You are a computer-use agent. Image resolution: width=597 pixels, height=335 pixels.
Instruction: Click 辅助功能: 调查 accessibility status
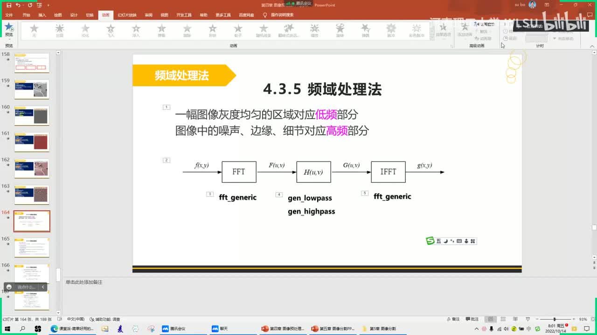point(105,319)
